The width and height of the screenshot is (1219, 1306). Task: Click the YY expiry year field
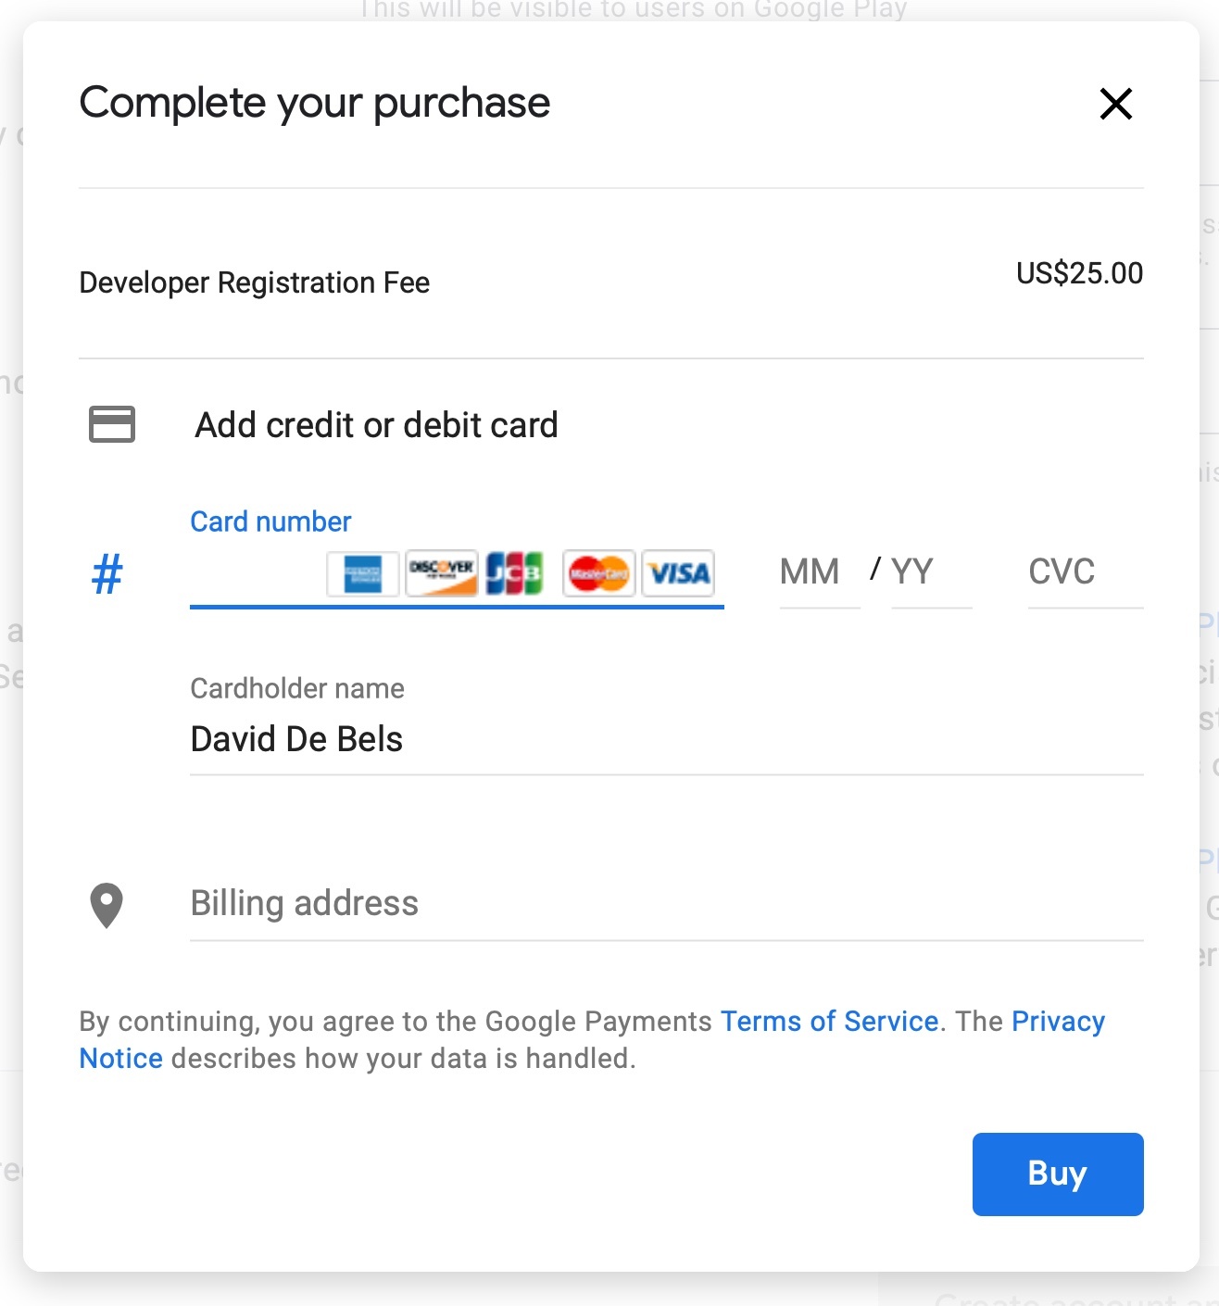click(x=926, y=572)
